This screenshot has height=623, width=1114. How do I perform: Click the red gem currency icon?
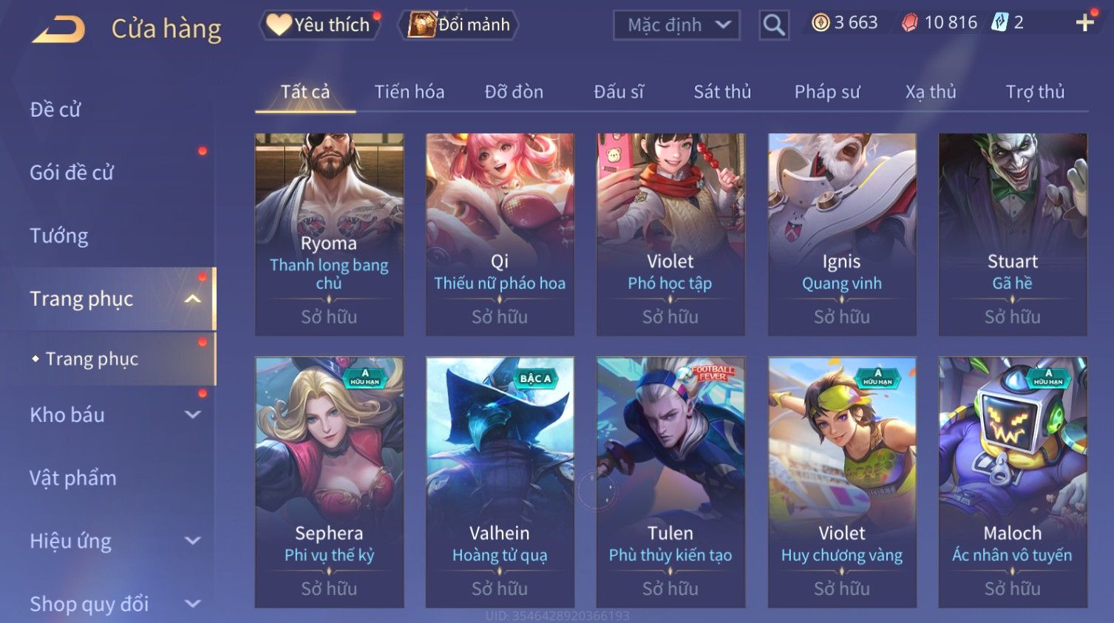[909, 23]
